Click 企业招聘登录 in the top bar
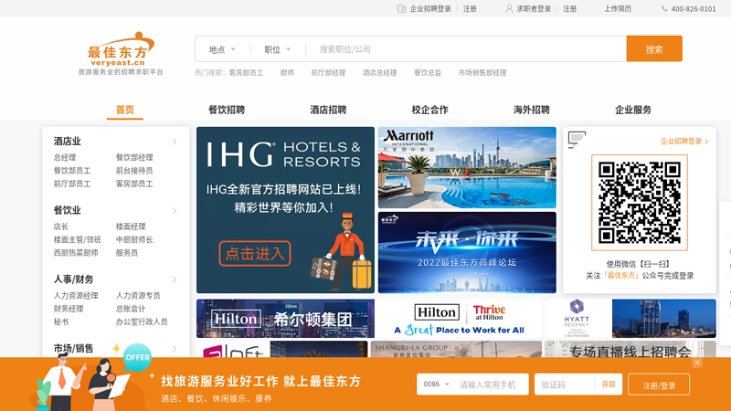Viewport: 731px width, 411px height. click(430, 8)
